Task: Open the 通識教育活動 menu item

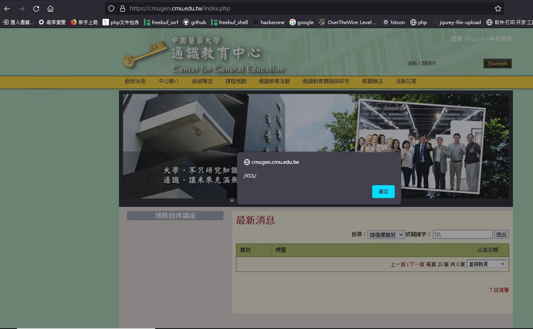Action: click(x=274, y=81)
